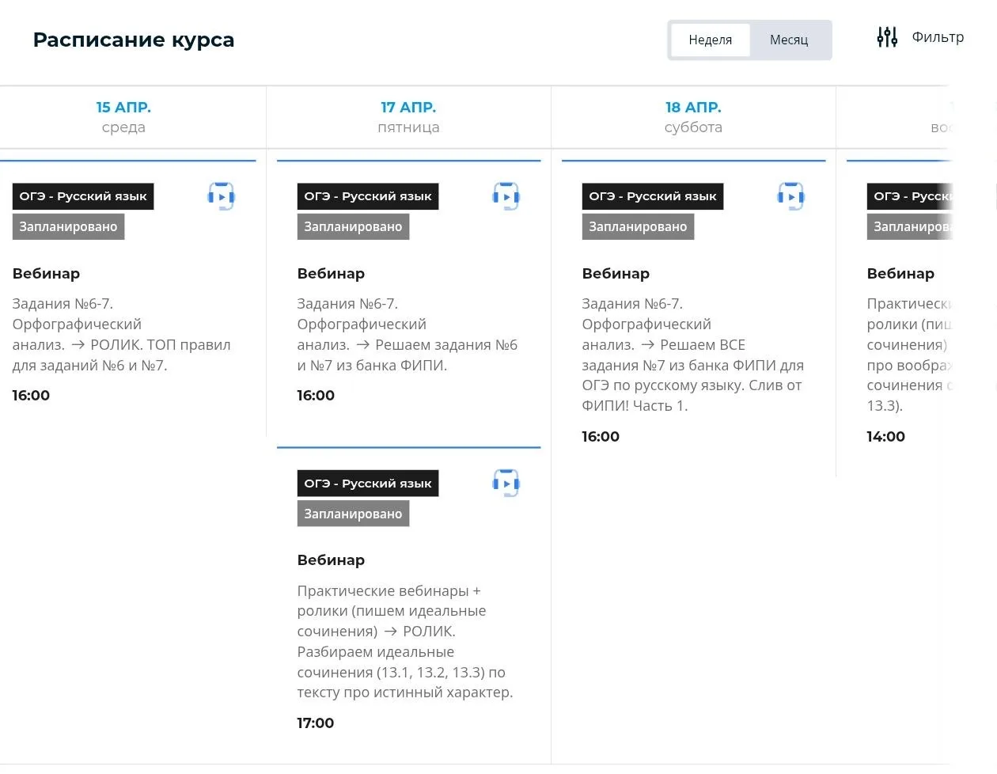Click ОГЭ - Русский язык tag on 15 April
This screenshot has height=774, width=997.
(x=83, y=196)
